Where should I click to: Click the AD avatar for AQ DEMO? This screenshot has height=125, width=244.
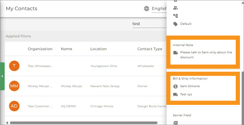(14, 106)
